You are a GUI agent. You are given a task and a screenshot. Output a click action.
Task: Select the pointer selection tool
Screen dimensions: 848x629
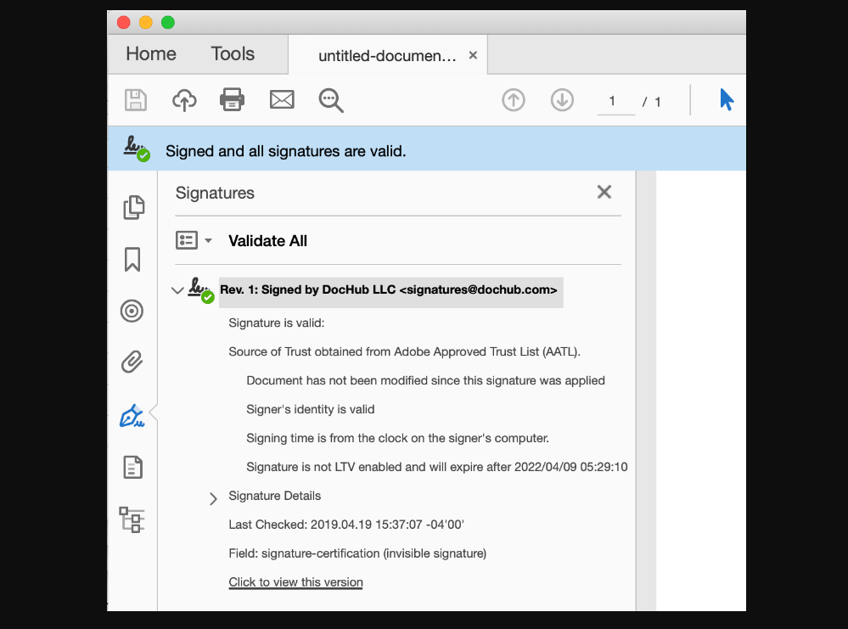tap(727, 99)
